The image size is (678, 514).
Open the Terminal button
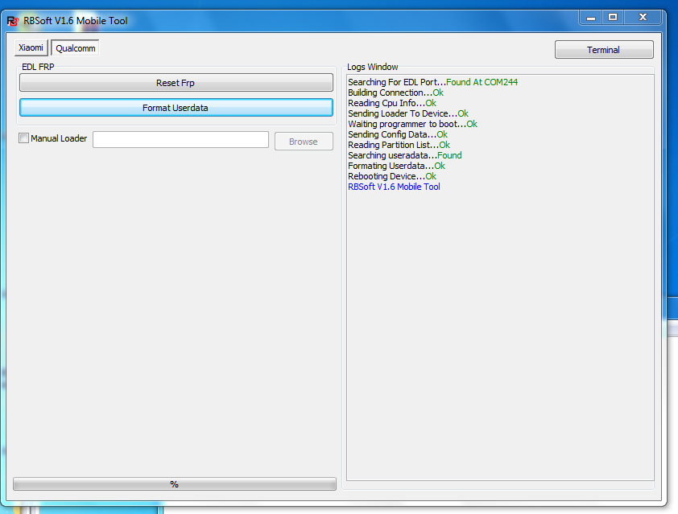(x=604, y=50)
